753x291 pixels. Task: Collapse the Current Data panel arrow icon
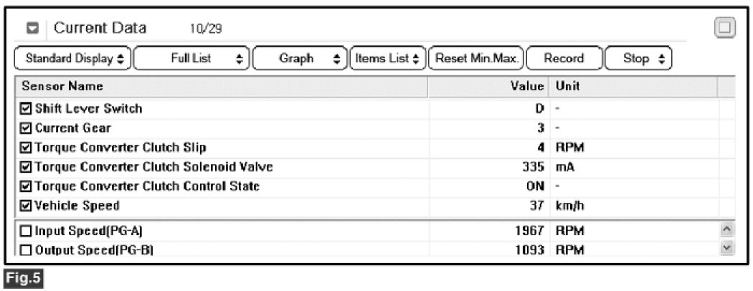point(32,29)
